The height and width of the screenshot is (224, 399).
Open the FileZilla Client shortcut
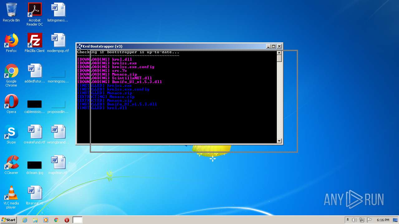35,43
